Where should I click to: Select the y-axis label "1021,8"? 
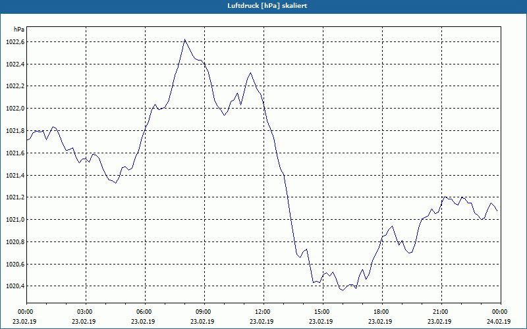coord(15,130)
